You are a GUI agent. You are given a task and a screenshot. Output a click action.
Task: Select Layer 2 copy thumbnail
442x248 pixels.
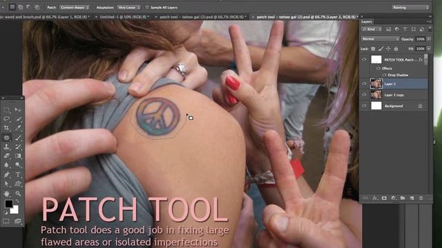pos(376,95)
